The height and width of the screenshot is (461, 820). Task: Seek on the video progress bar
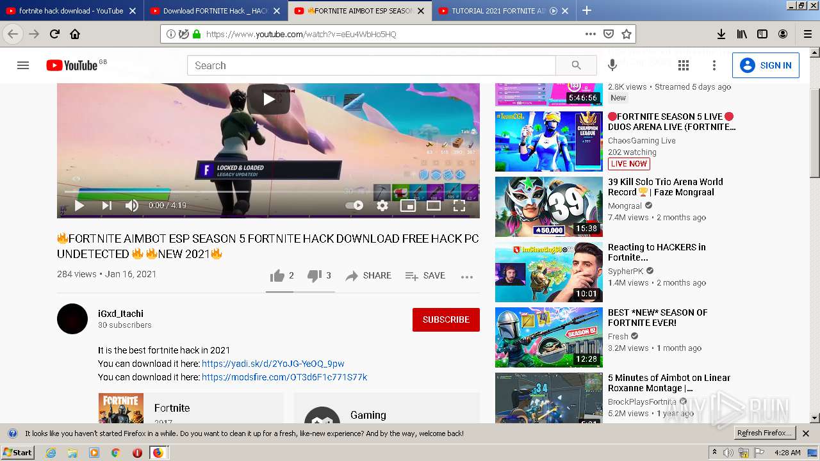[x=268, y=191]
